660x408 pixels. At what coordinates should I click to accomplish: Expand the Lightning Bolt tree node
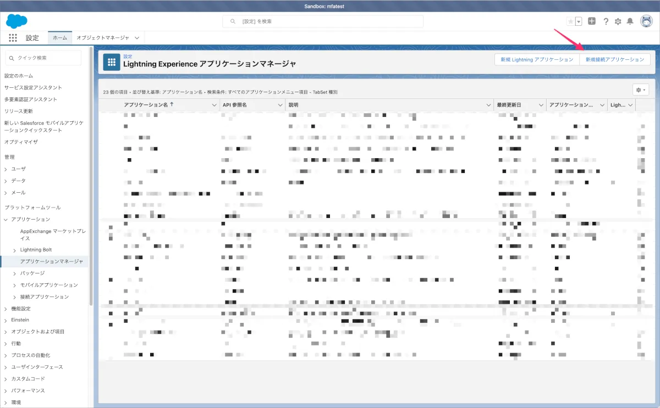click(x=15, y=250)
